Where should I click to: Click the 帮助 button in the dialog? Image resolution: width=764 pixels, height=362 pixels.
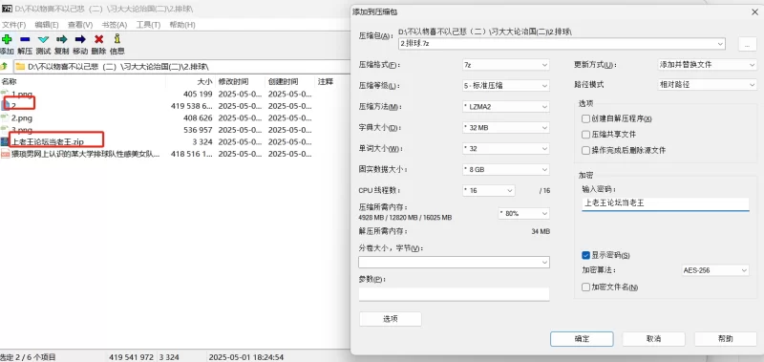coord(725,339)
